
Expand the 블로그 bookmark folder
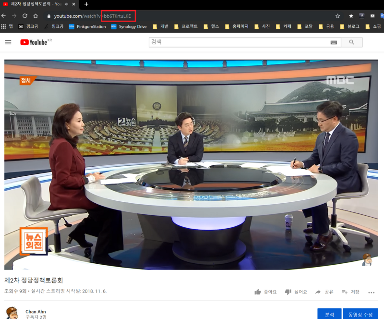[x=350, y=26]
